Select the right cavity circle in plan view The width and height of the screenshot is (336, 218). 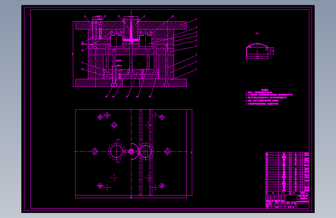[x=146, y=152]
